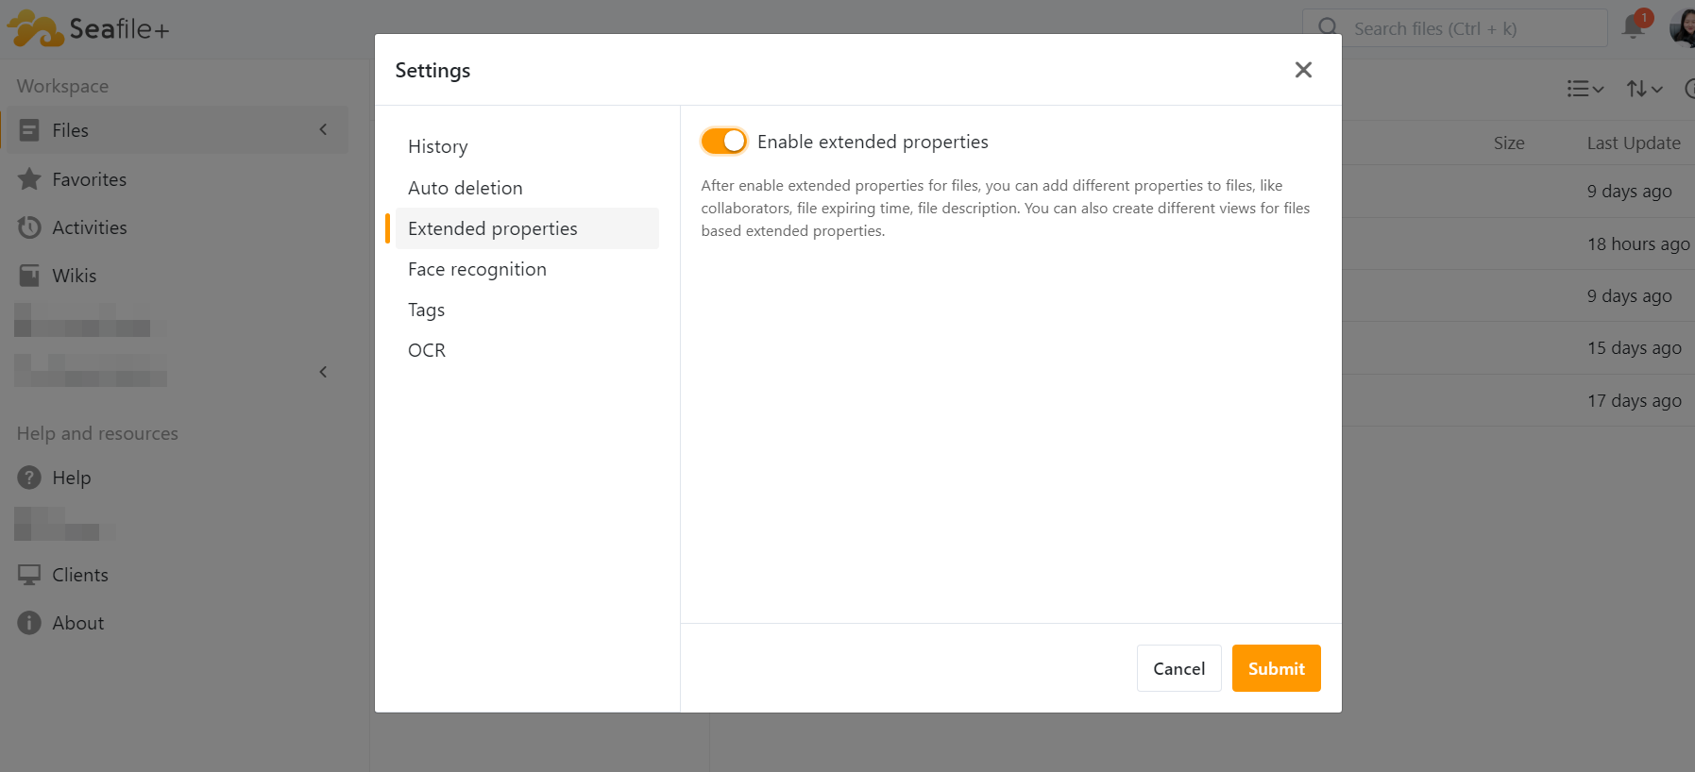Click the Clients monitor icon
The width and height of the screenshot is (1695, 772).
(29, 575)
